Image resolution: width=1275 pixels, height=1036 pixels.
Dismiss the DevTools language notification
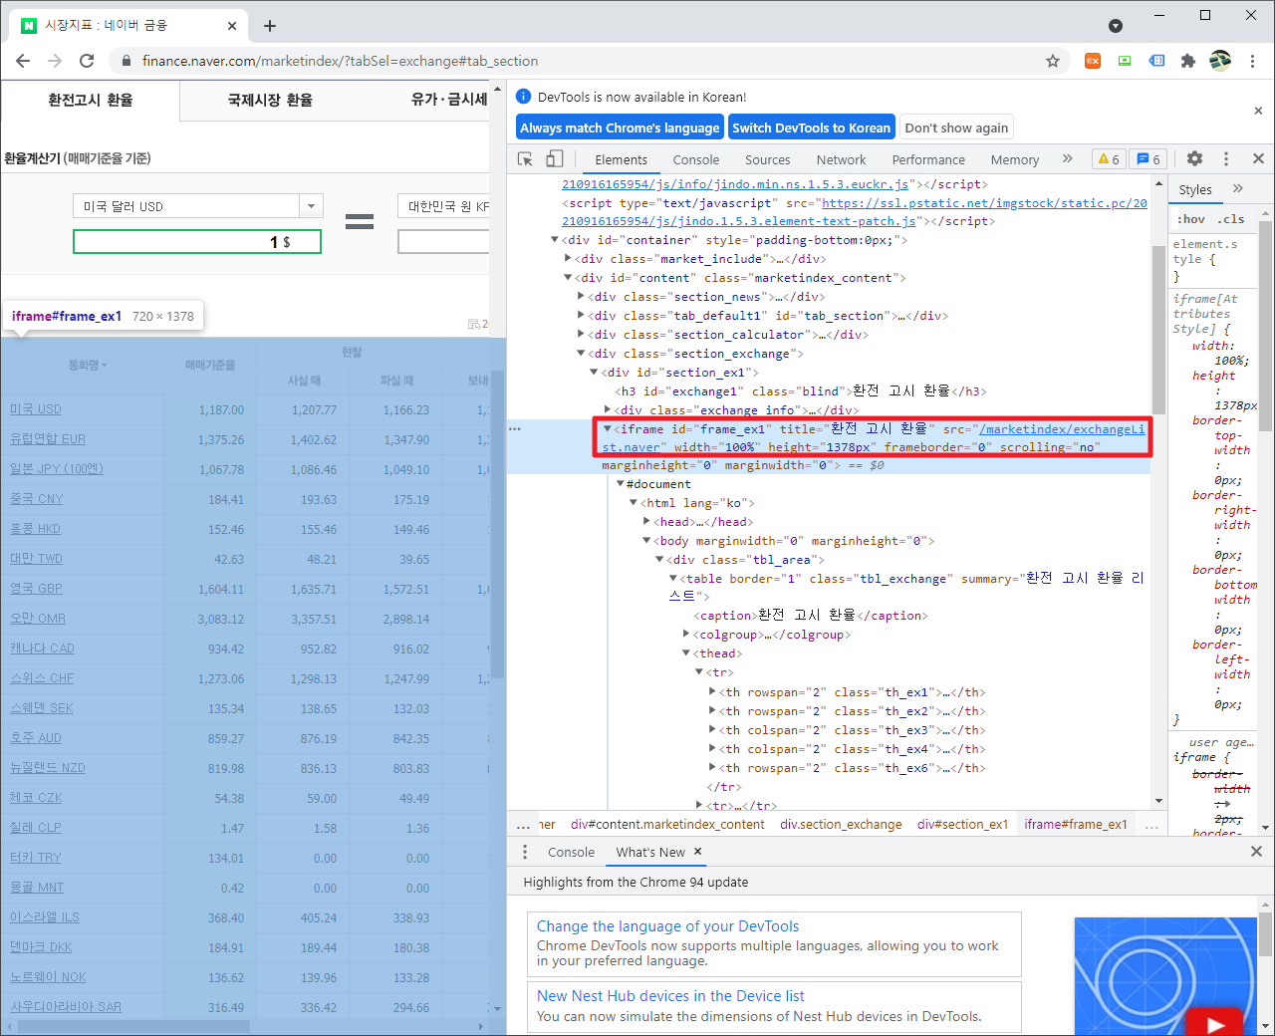[x=1258, y=111]
